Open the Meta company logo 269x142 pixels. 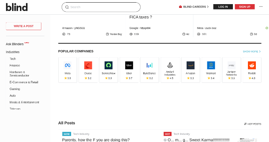click(68, 65)
